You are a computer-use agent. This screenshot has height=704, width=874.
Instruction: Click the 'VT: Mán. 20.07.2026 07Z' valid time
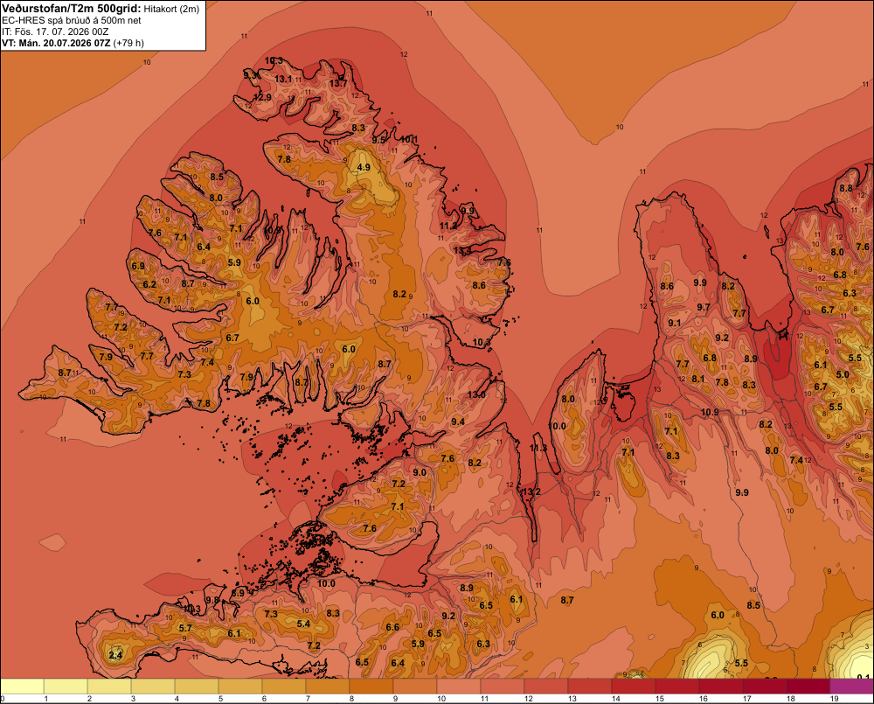click(56, 43)
